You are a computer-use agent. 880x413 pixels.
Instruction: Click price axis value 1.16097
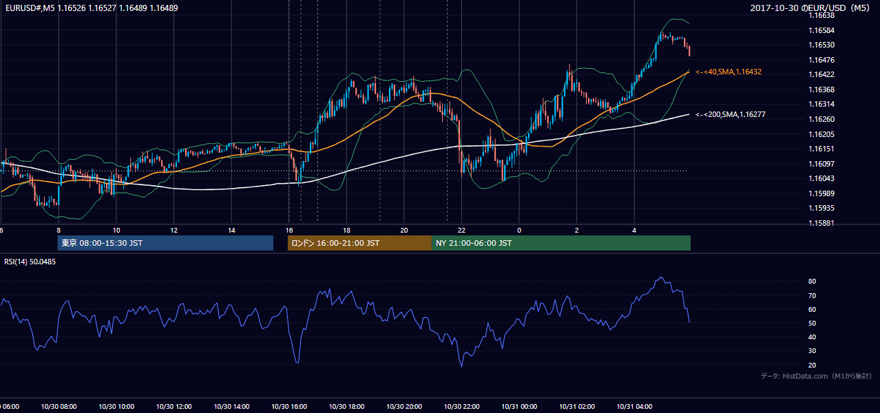(x=822, y=164)
